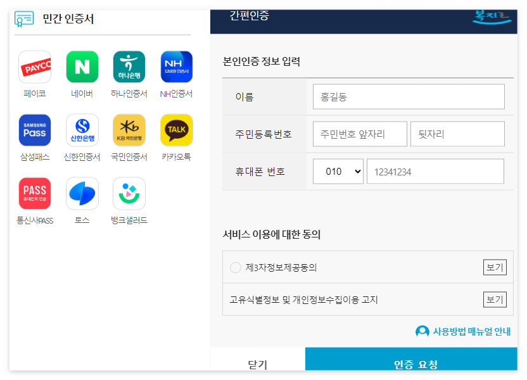Click the 주민번호 앞자리 input field
This screenshot has height=380, width=527.
(359, 134)
